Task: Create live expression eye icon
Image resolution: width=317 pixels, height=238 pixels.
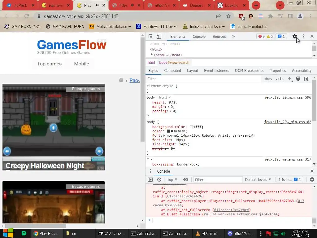Action: coord(186,179)
